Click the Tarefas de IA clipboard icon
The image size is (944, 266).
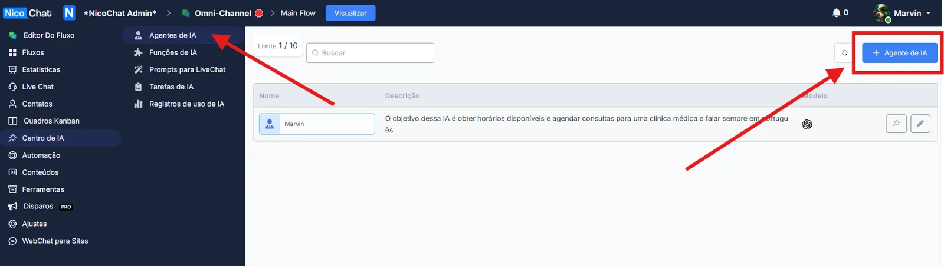pos(139,87)
